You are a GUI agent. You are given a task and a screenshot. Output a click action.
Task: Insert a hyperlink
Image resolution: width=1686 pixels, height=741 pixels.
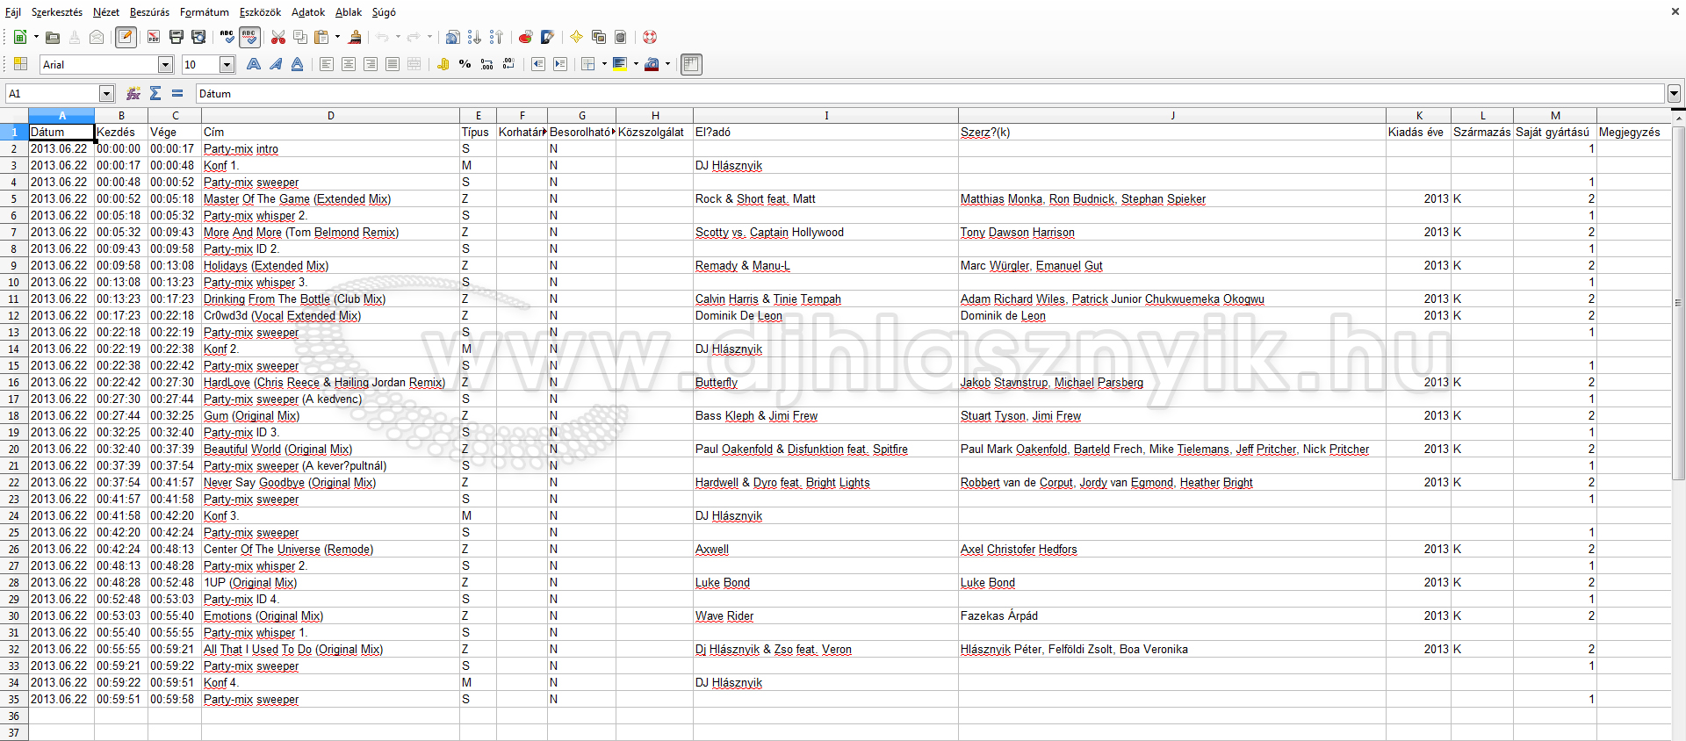coord(452,37)
